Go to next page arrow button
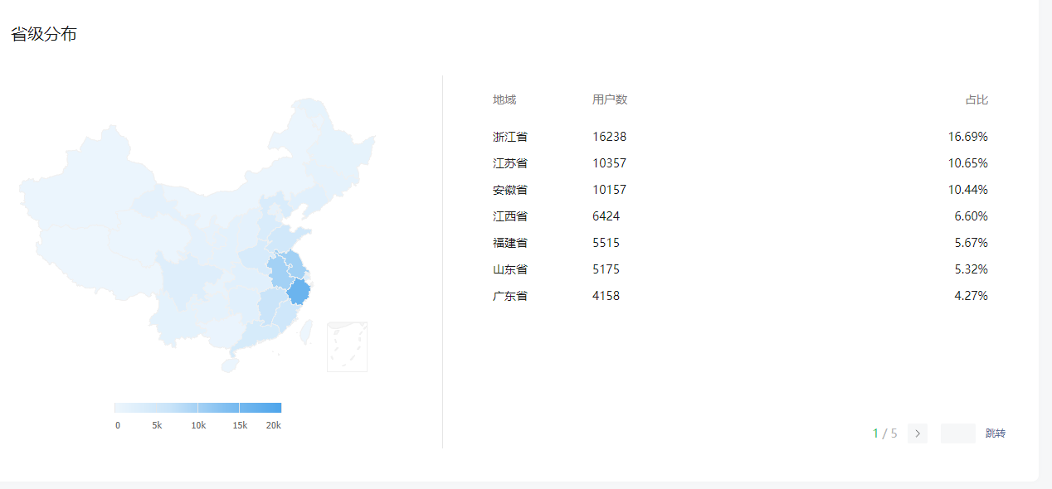Viewport: 1052px width, 489px height. (918, 433)
